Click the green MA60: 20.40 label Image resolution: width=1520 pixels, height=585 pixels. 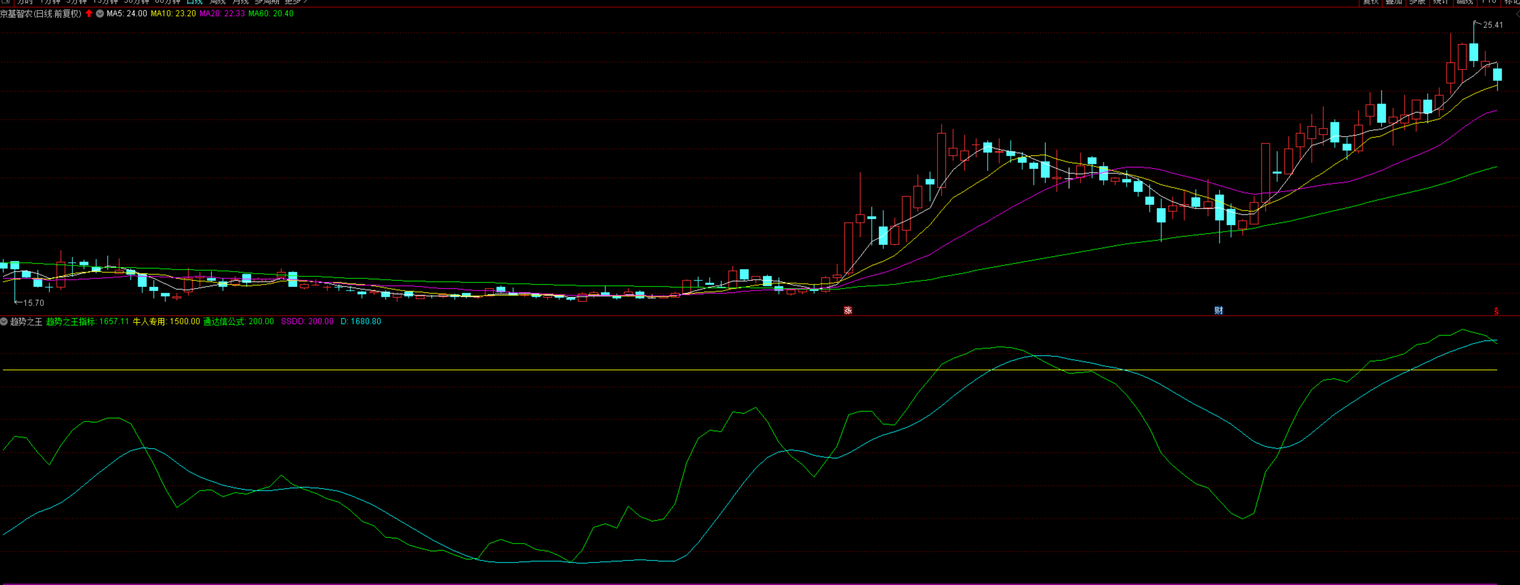point(271,14)
